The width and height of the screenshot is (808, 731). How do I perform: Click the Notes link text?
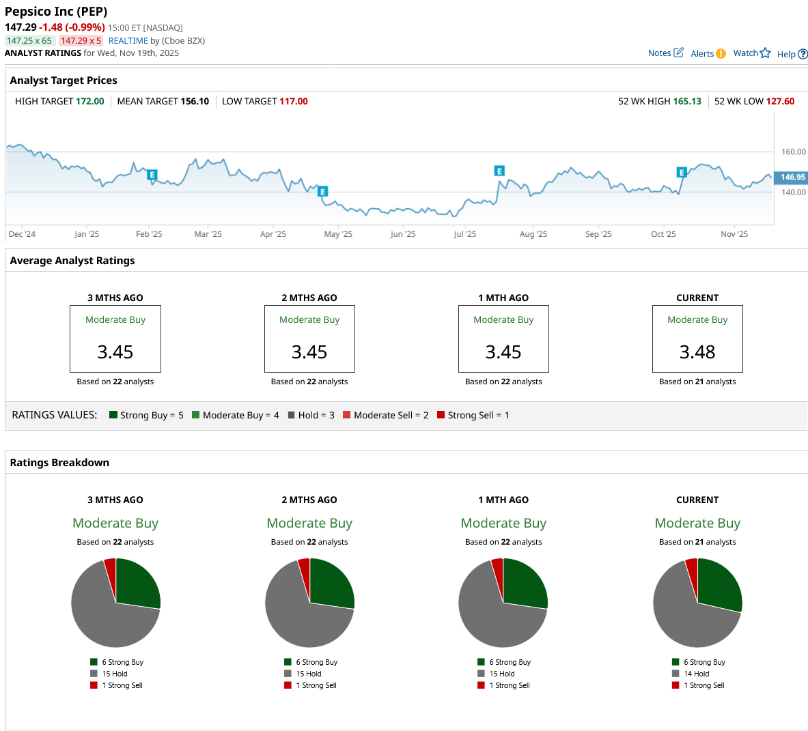[x=659, y=53]
